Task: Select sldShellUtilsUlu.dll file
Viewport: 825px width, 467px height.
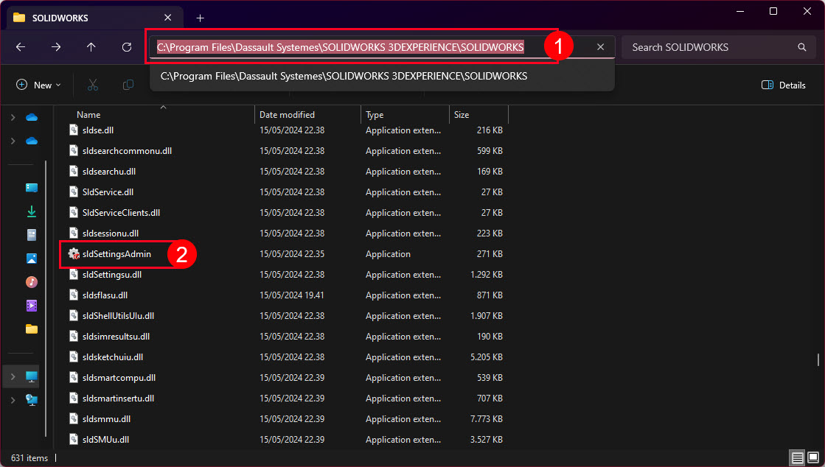Action: pyautogui.click(x=118, y=316)
